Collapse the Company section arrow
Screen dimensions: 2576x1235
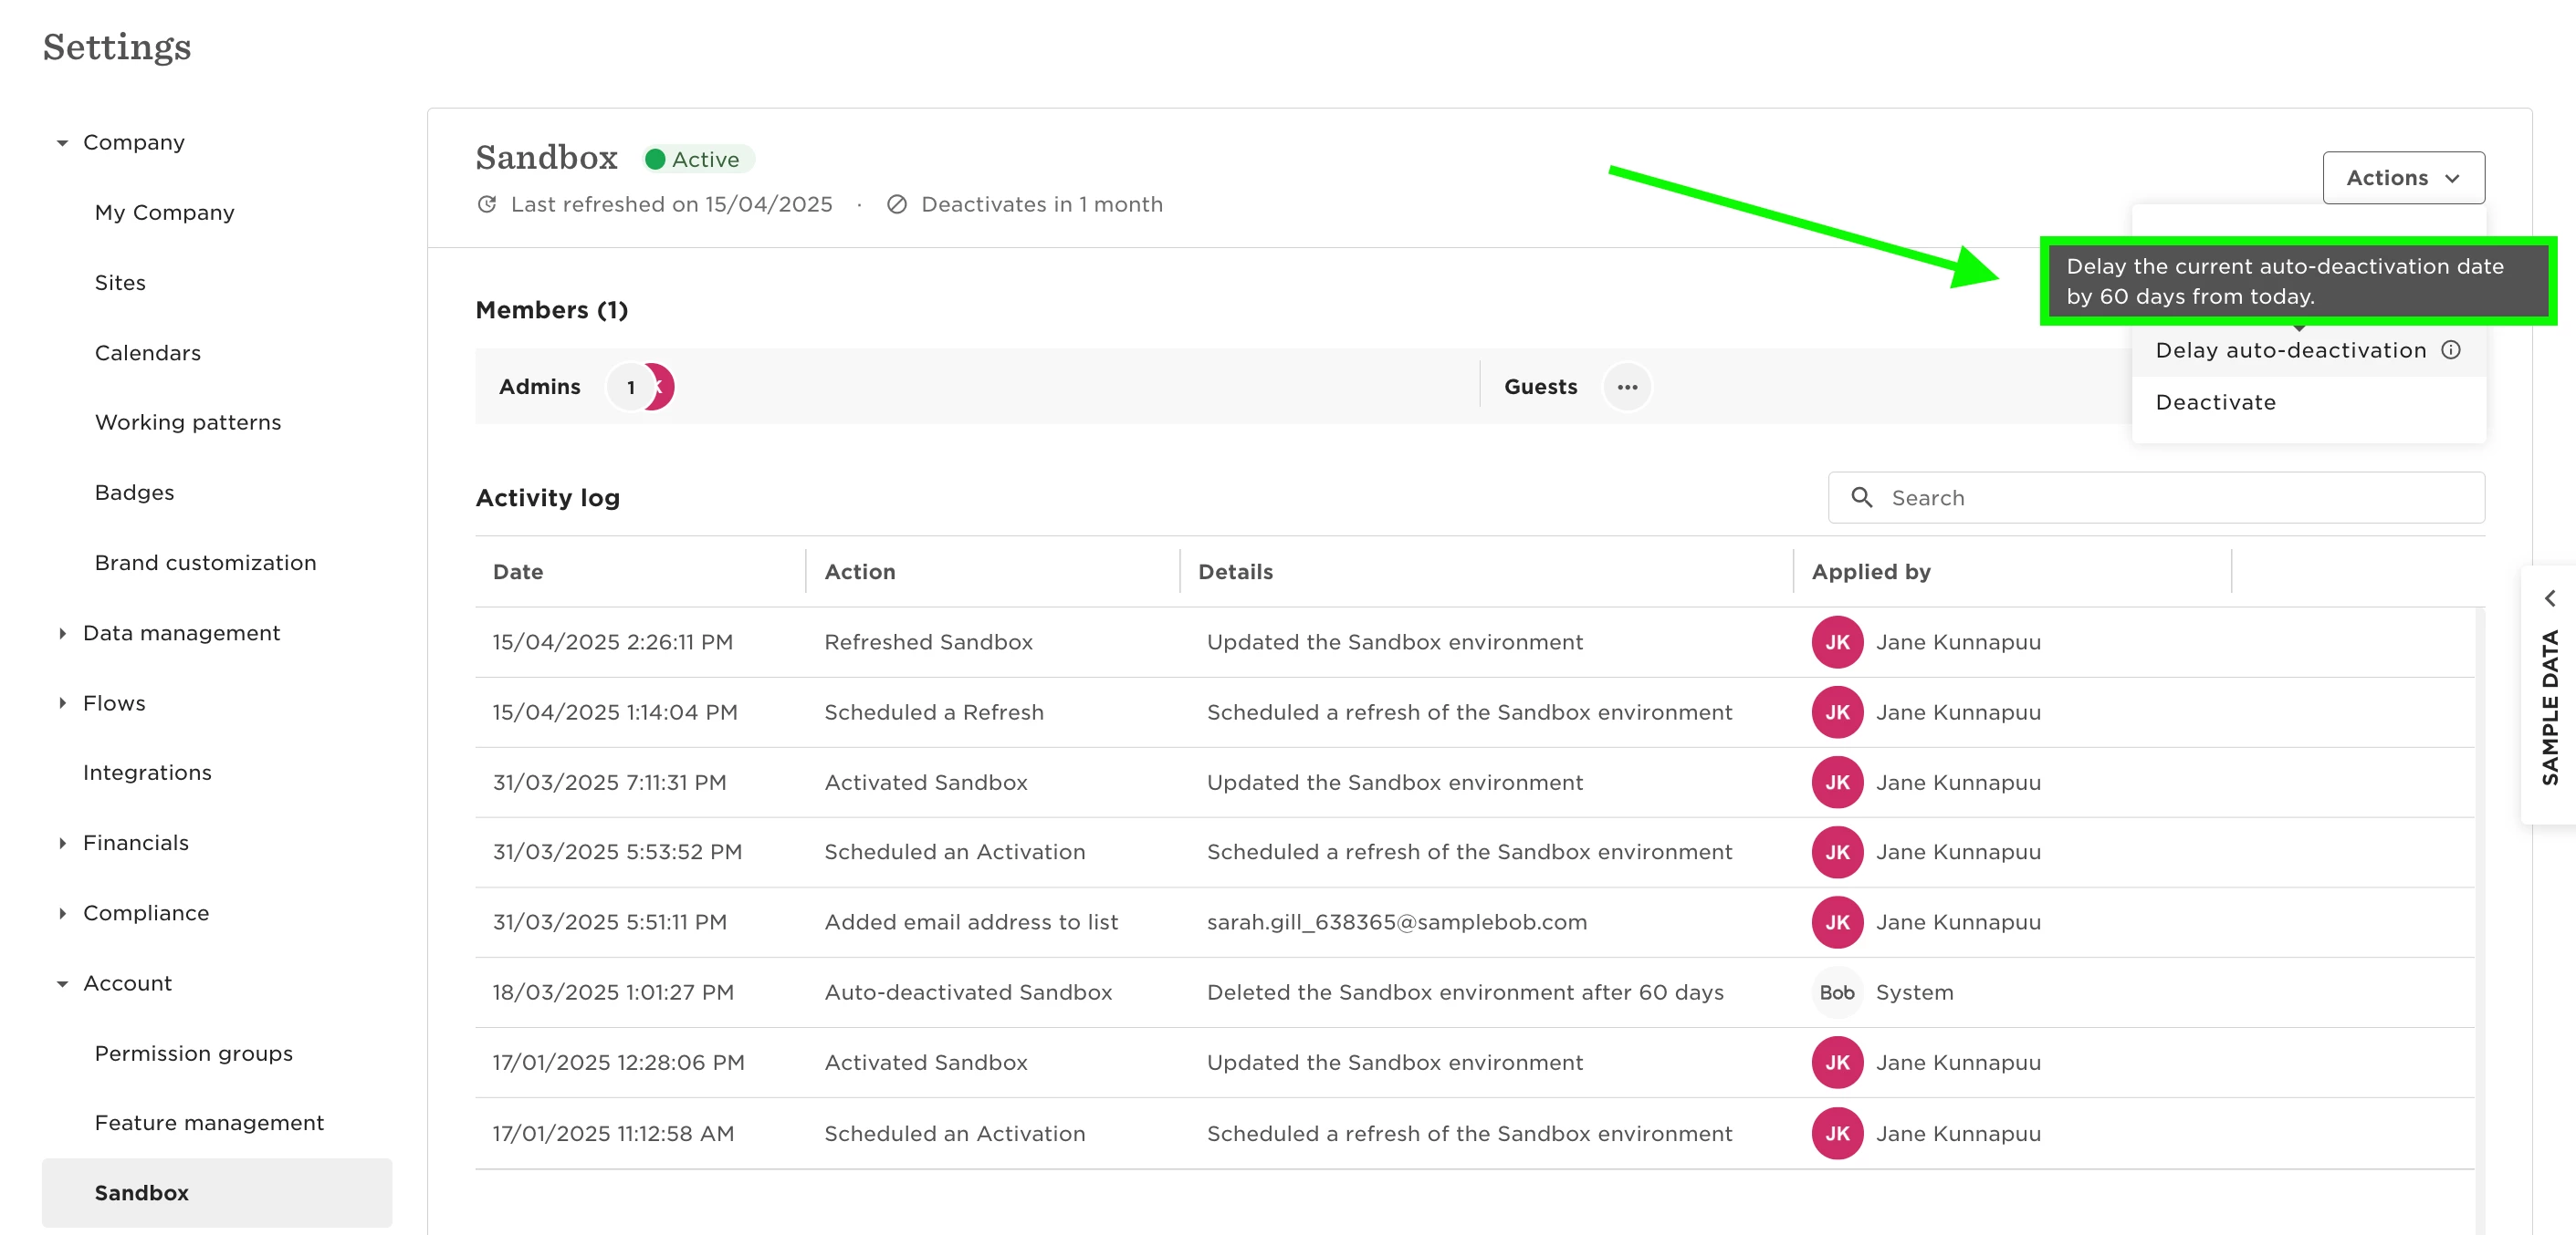pyautogui.click(x=62, y=143)
